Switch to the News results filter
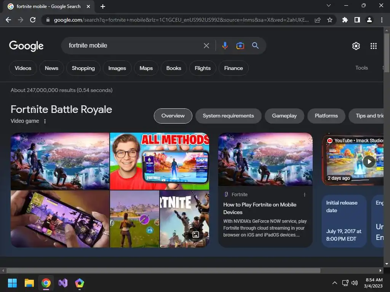The width and height of the screenshot is (390, 292). 51,68
